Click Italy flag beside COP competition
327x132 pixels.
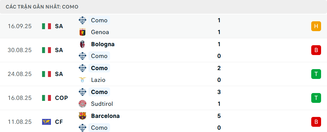pos(47,98)
